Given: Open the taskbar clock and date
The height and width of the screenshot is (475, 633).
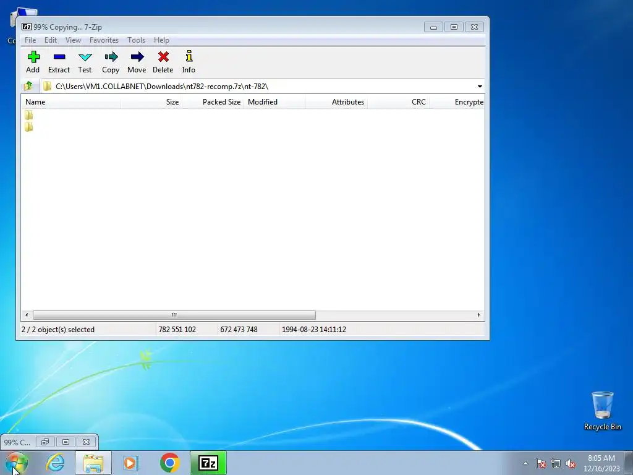Looking at the screenshot, I should pos(601,463).
